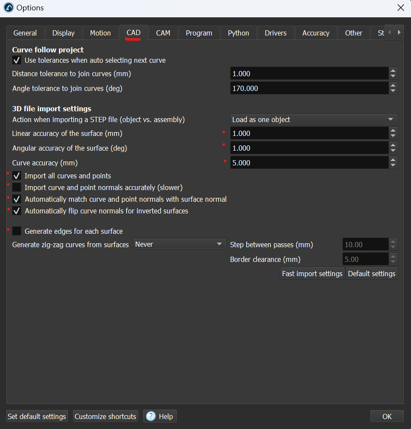Decrease Linear accuracy with down arrow
This screenshot has width=411, height=429.
point(393,136)
